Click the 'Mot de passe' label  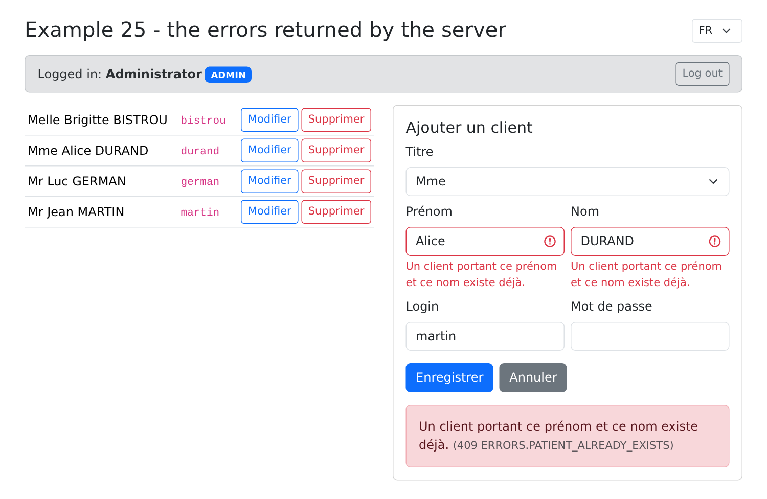(612, 306)
